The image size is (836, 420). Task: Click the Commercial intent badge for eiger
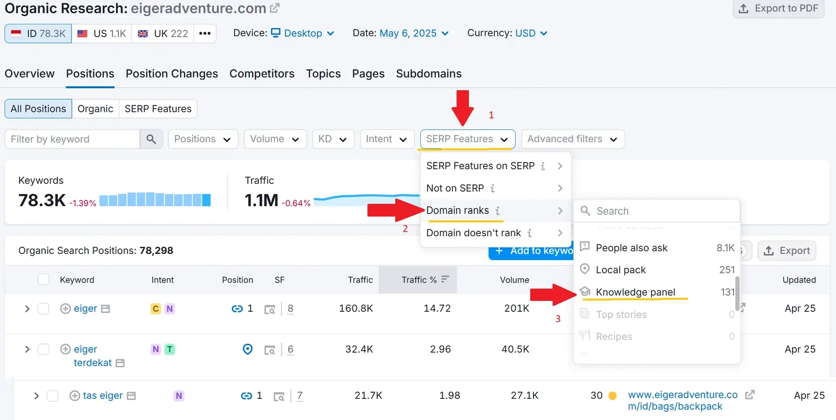coord(155,309)
